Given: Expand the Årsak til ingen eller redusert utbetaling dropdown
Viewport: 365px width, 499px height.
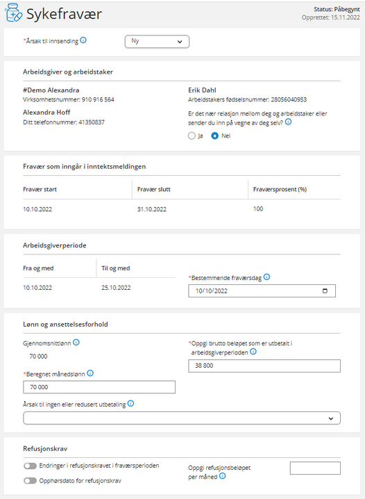Looking at the screenshot, I should [x=182, y=418].
